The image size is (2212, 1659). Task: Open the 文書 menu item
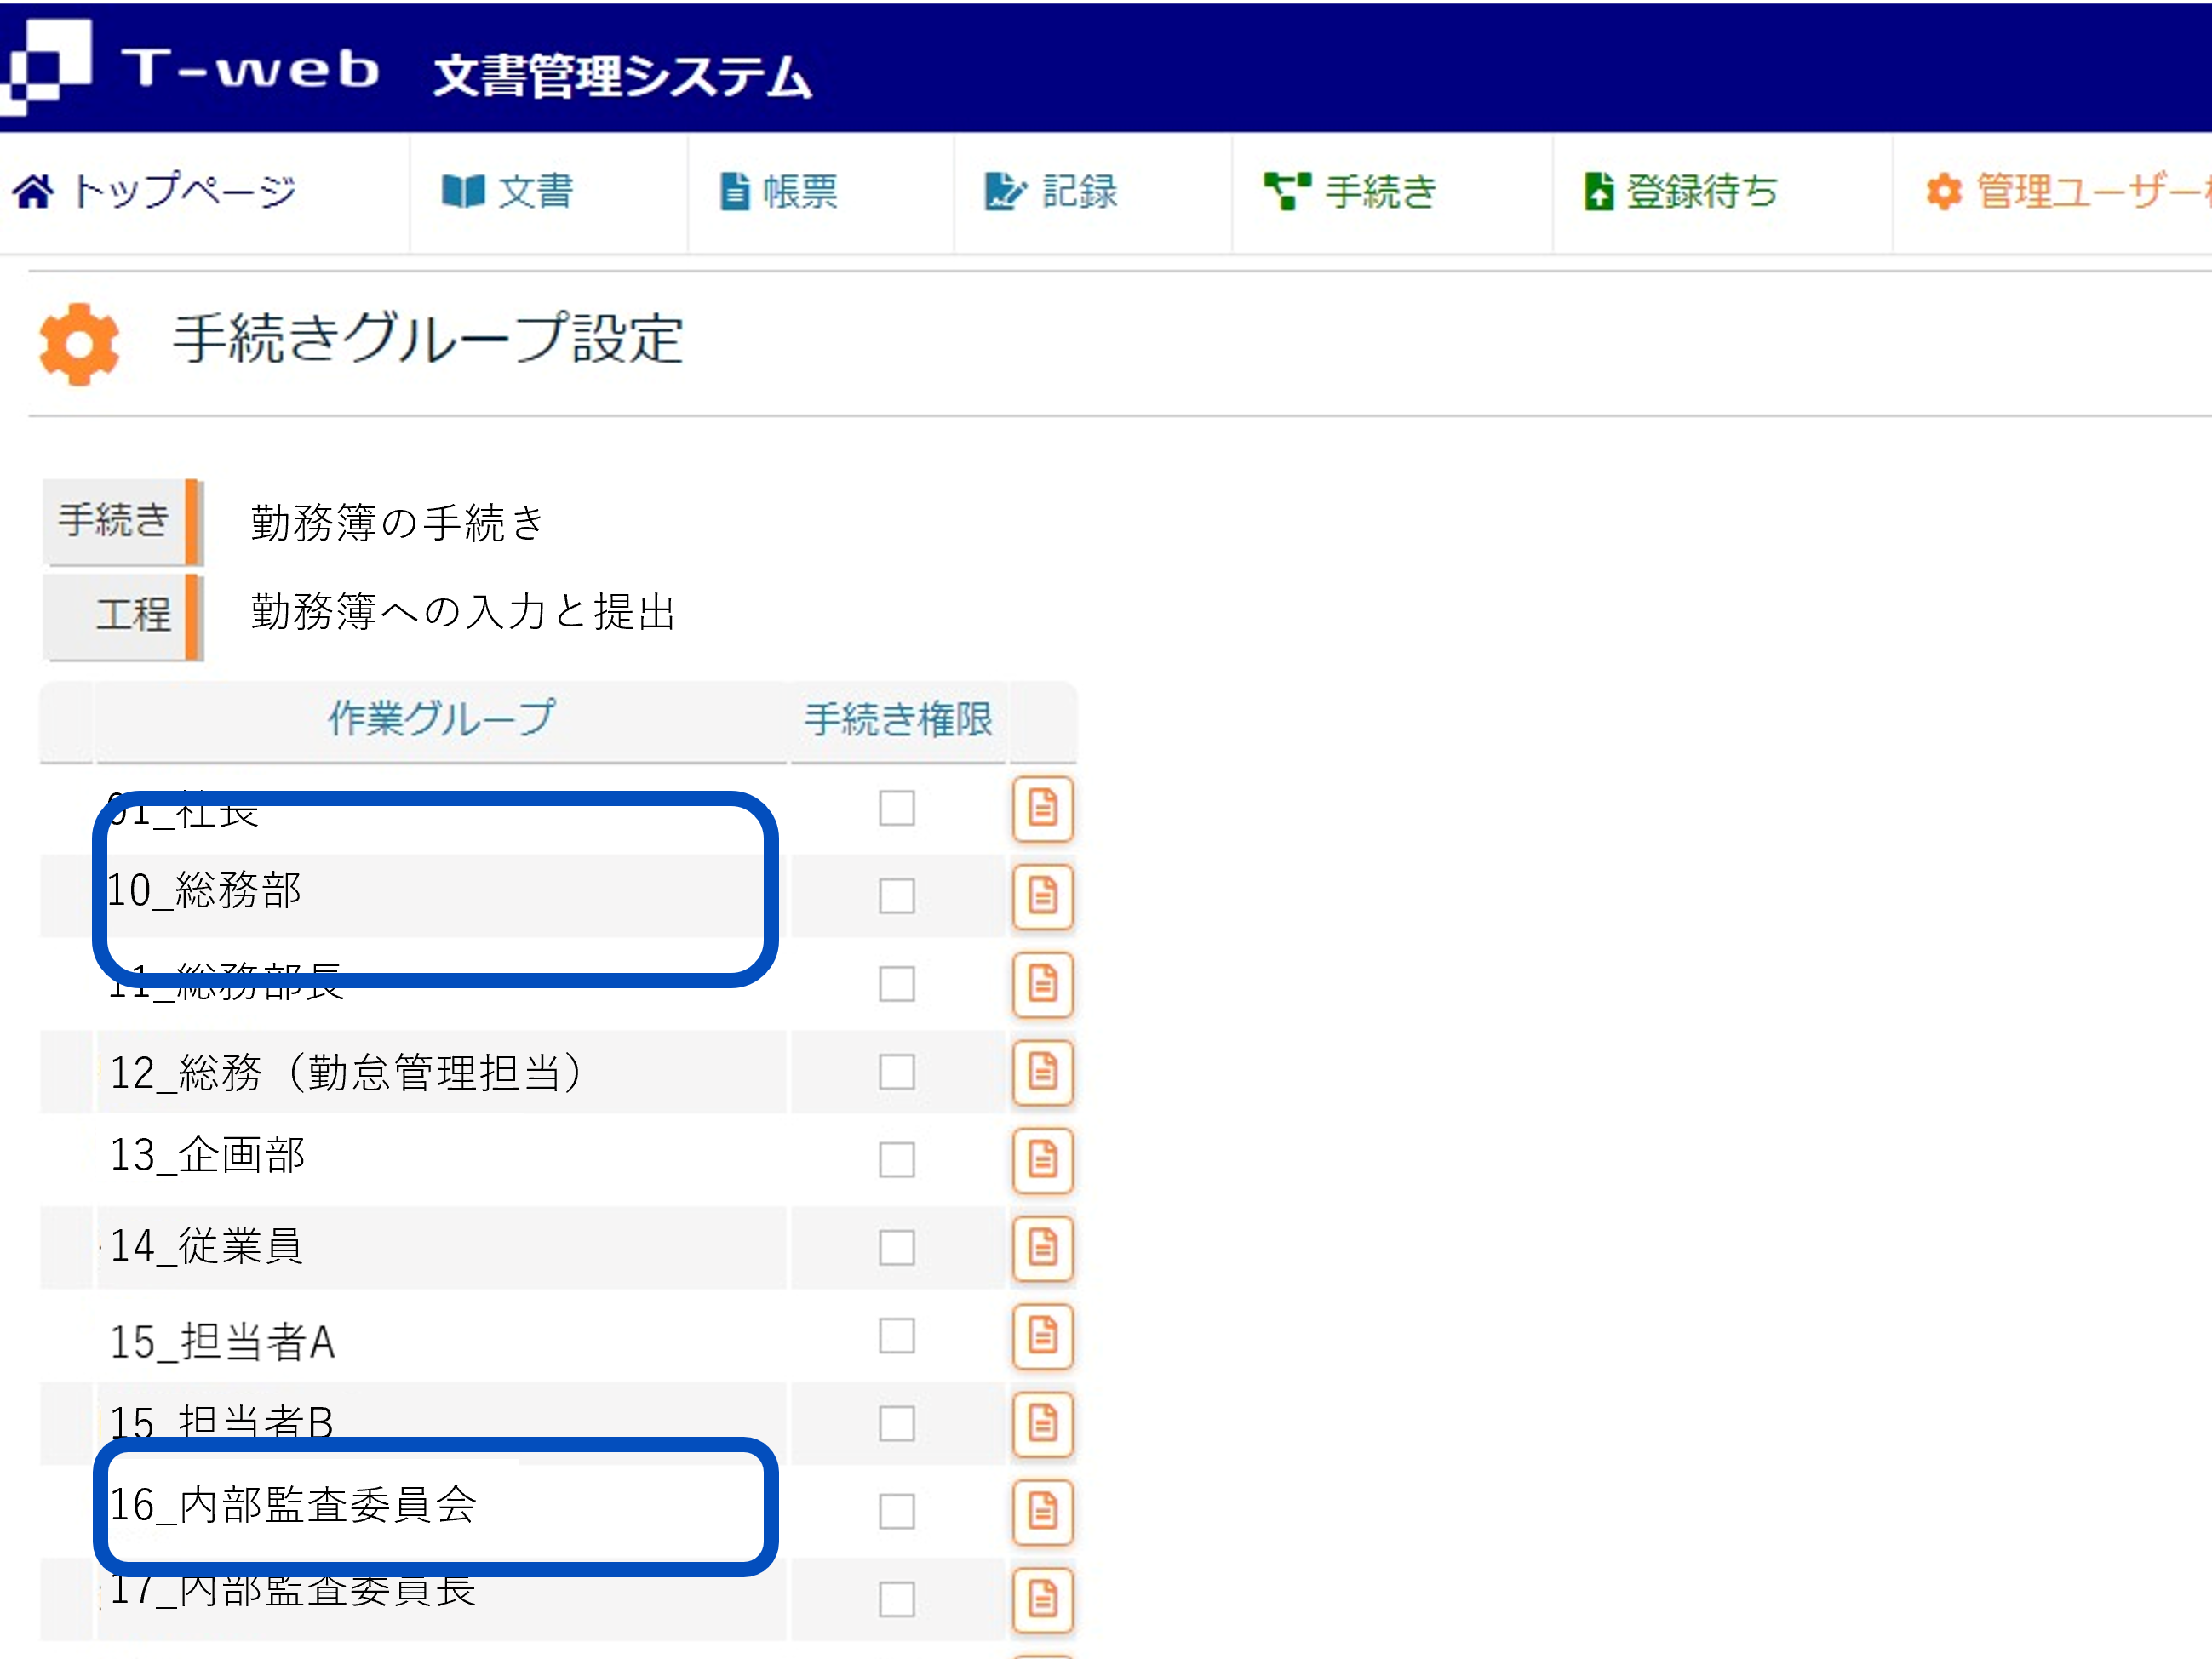click(x=508, y=191)
